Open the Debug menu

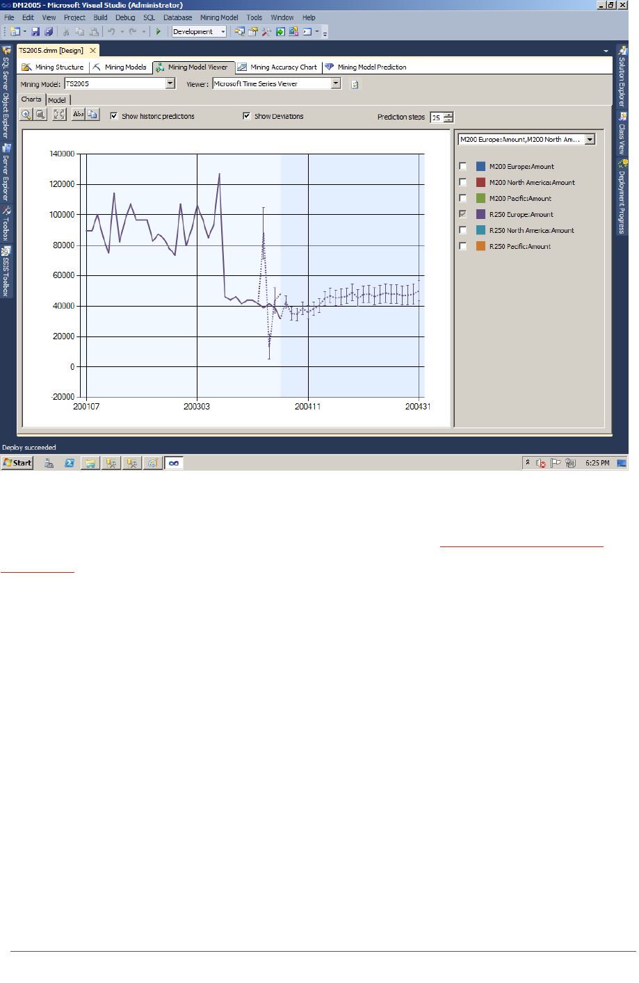point(125,17)
